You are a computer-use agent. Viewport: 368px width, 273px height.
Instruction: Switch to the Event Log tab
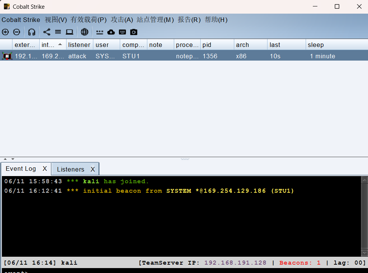coord(21,168)
